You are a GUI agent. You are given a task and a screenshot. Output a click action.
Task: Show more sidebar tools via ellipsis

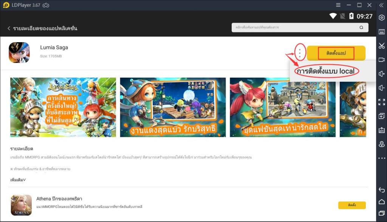(x=382, y=158)
